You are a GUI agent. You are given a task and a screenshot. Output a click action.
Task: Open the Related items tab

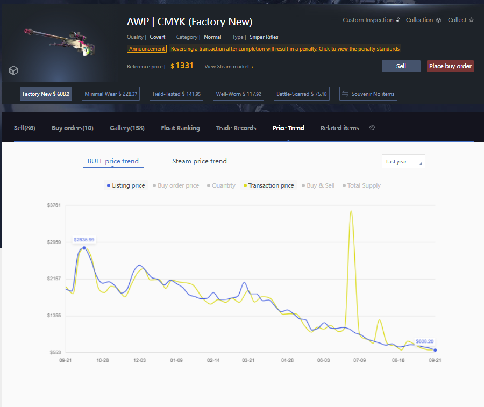pyautogui.click(x=339, y=128)
